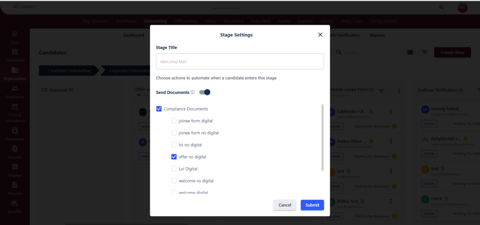480x225 pixels.
Task: Open Org Structure in top menu
Action: click(x=96, y=21)
